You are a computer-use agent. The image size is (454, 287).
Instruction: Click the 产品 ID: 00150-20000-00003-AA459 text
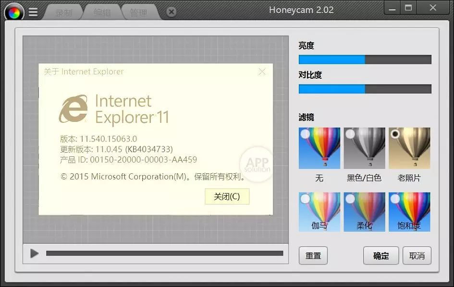point(129,160)
